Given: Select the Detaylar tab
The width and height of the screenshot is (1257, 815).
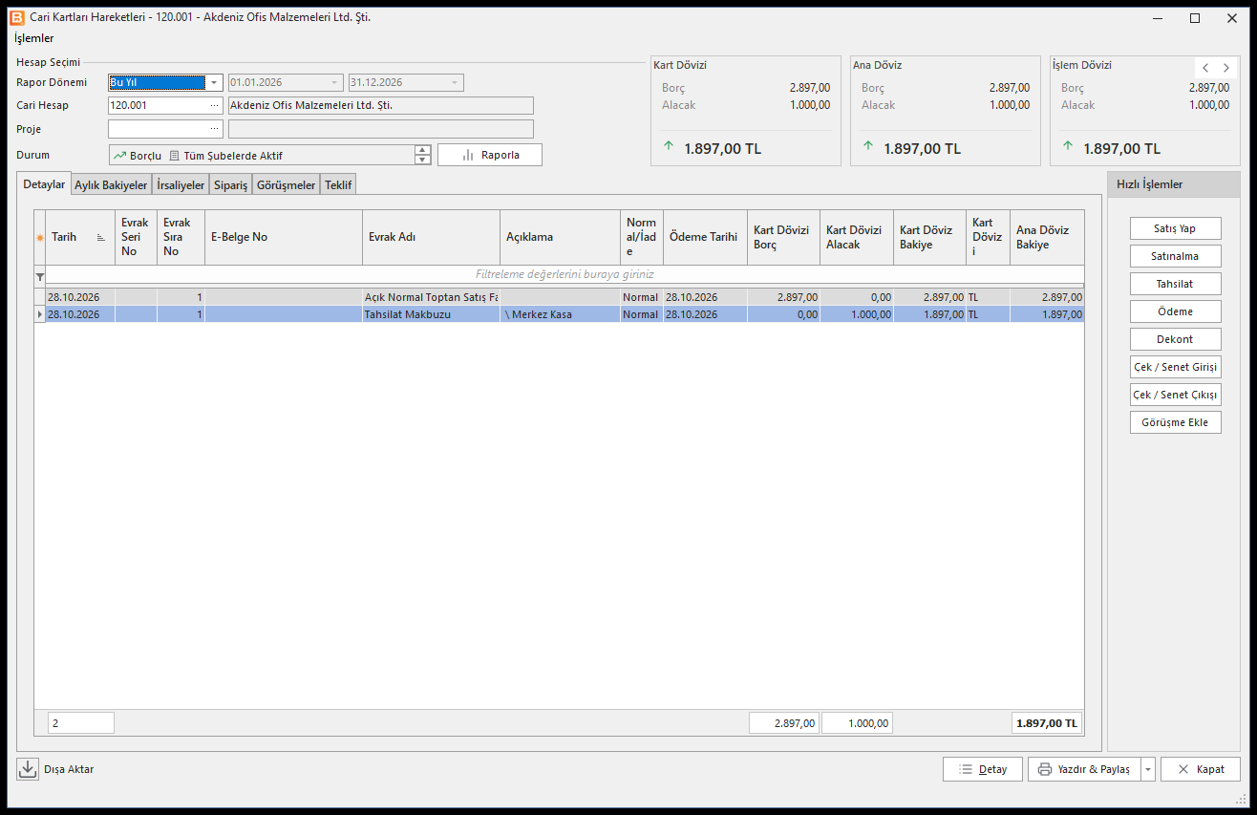Looking at the screenshot, I should [44, 184].
